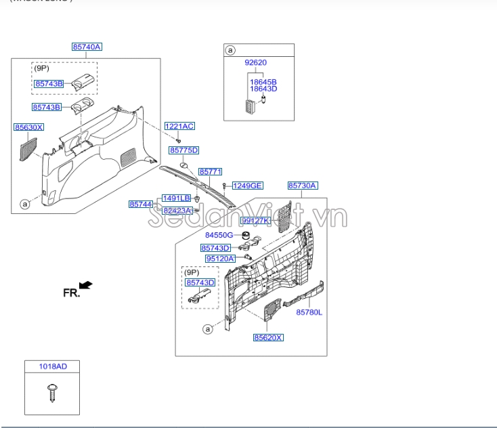Select part label 85630X
The image size is (497, 428).
(28, 127)
